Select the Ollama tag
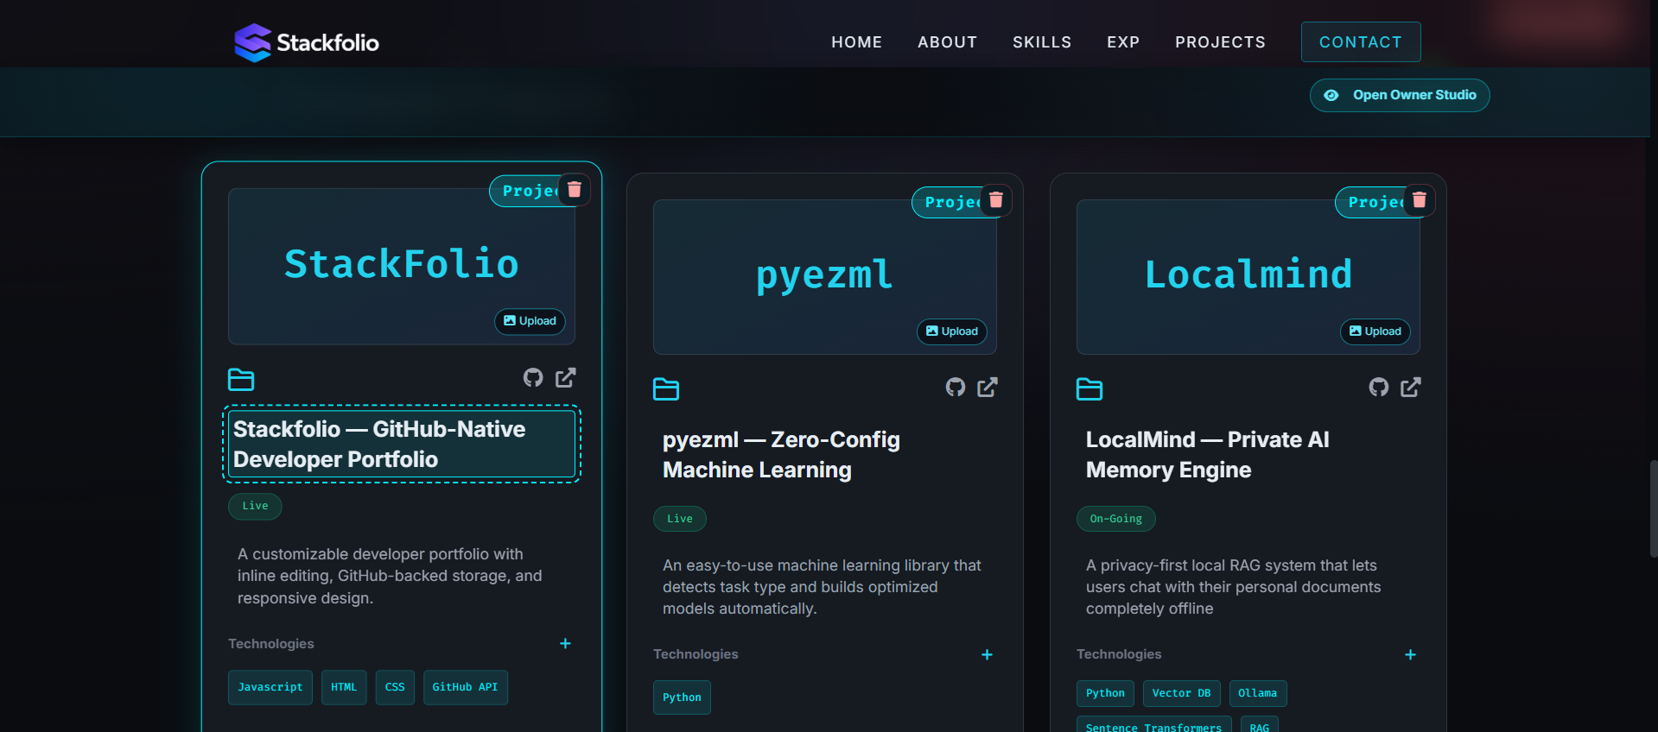The image size is (1658, 732). pyautogui.click(x=1258, y=693)
